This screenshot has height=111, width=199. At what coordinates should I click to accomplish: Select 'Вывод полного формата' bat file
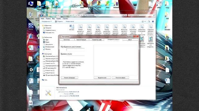115,30
